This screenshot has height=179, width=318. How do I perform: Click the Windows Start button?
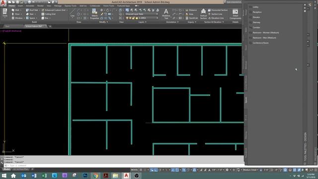[x=4, y=176]
